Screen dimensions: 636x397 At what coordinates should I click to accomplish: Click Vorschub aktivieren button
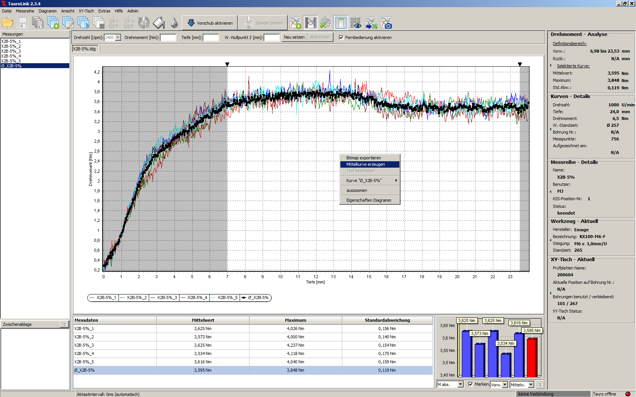click(210, 23)
